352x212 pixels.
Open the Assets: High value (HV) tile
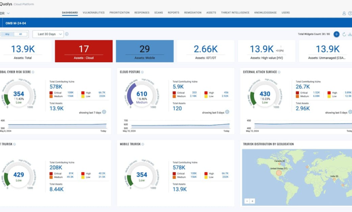click(266, 51)
